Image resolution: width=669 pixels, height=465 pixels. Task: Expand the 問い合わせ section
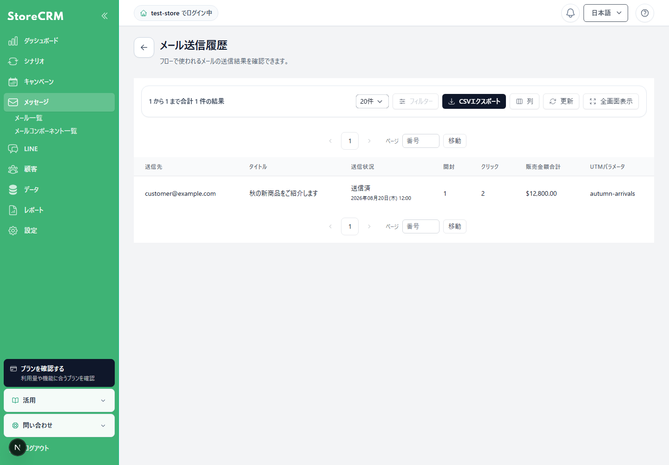coord(59,425)
